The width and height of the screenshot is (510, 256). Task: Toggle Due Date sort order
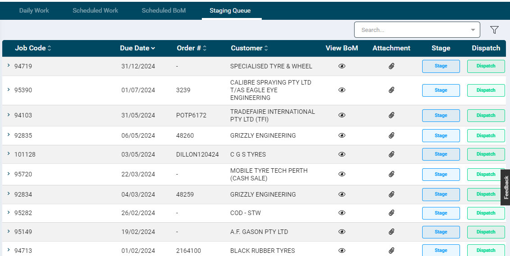click(137, 48)
